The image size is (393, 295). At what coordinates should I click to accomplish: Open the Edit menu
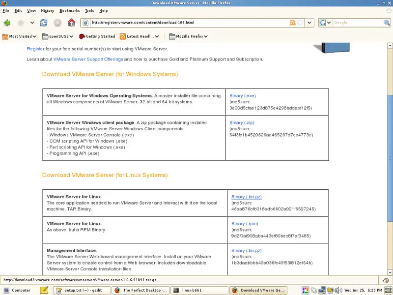[18, 10]
